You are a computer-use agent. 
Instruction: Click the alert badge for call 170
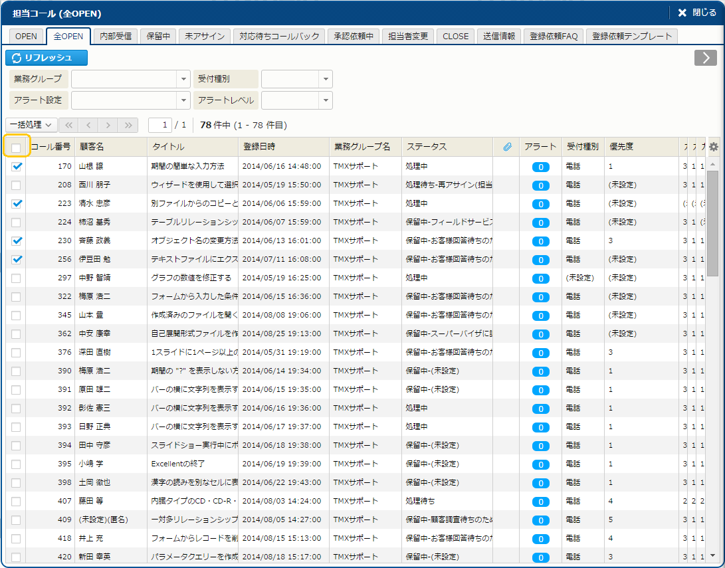540,167
